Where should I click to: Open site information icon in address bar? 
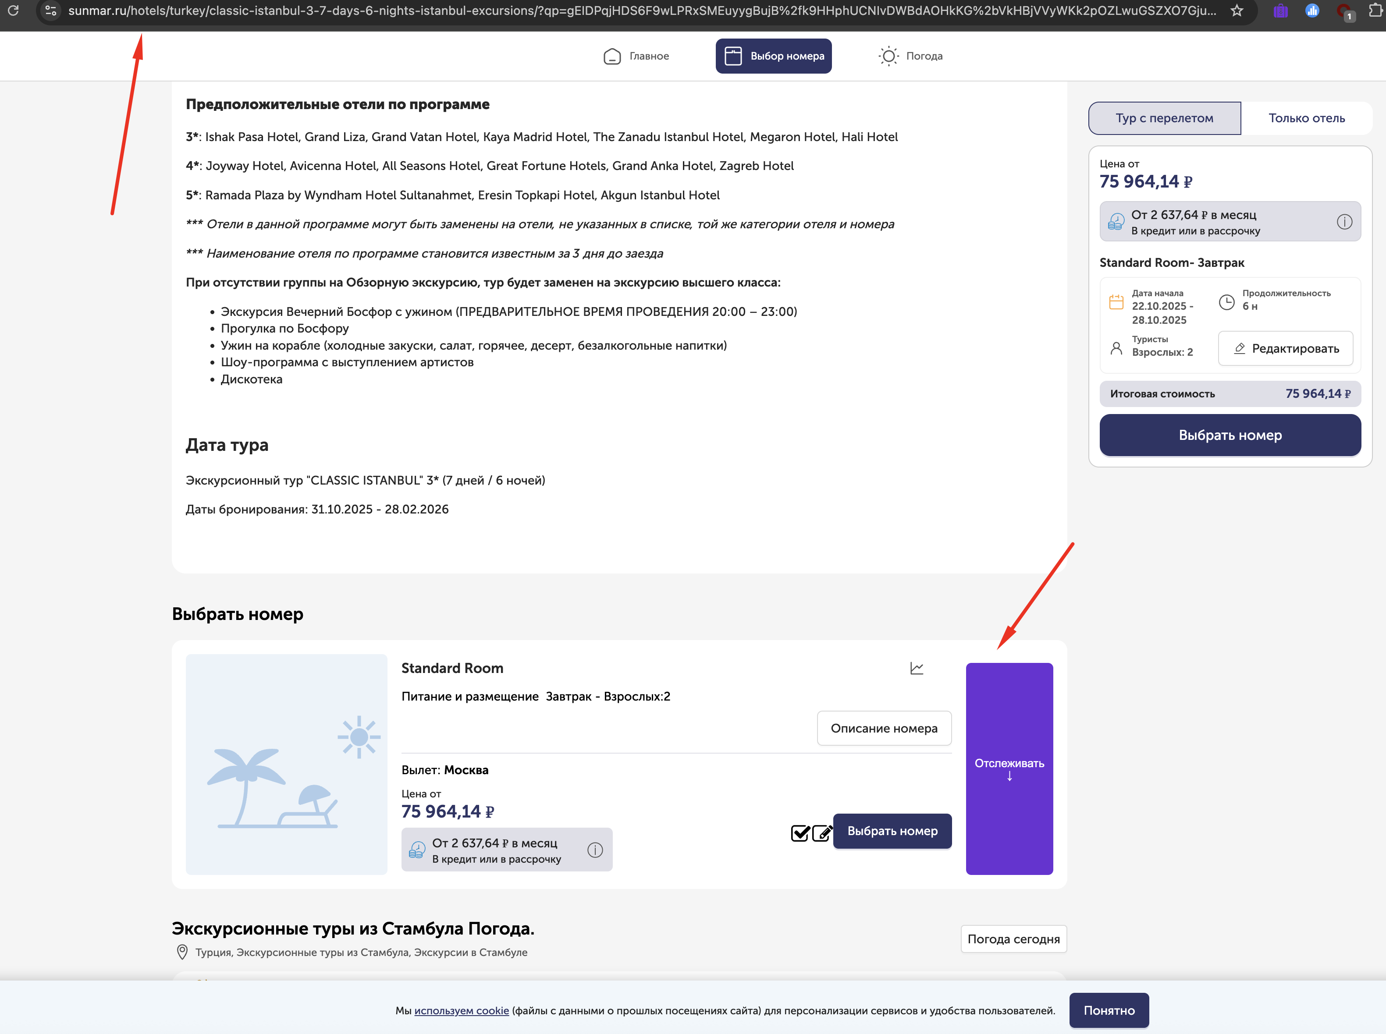(51, 11)
